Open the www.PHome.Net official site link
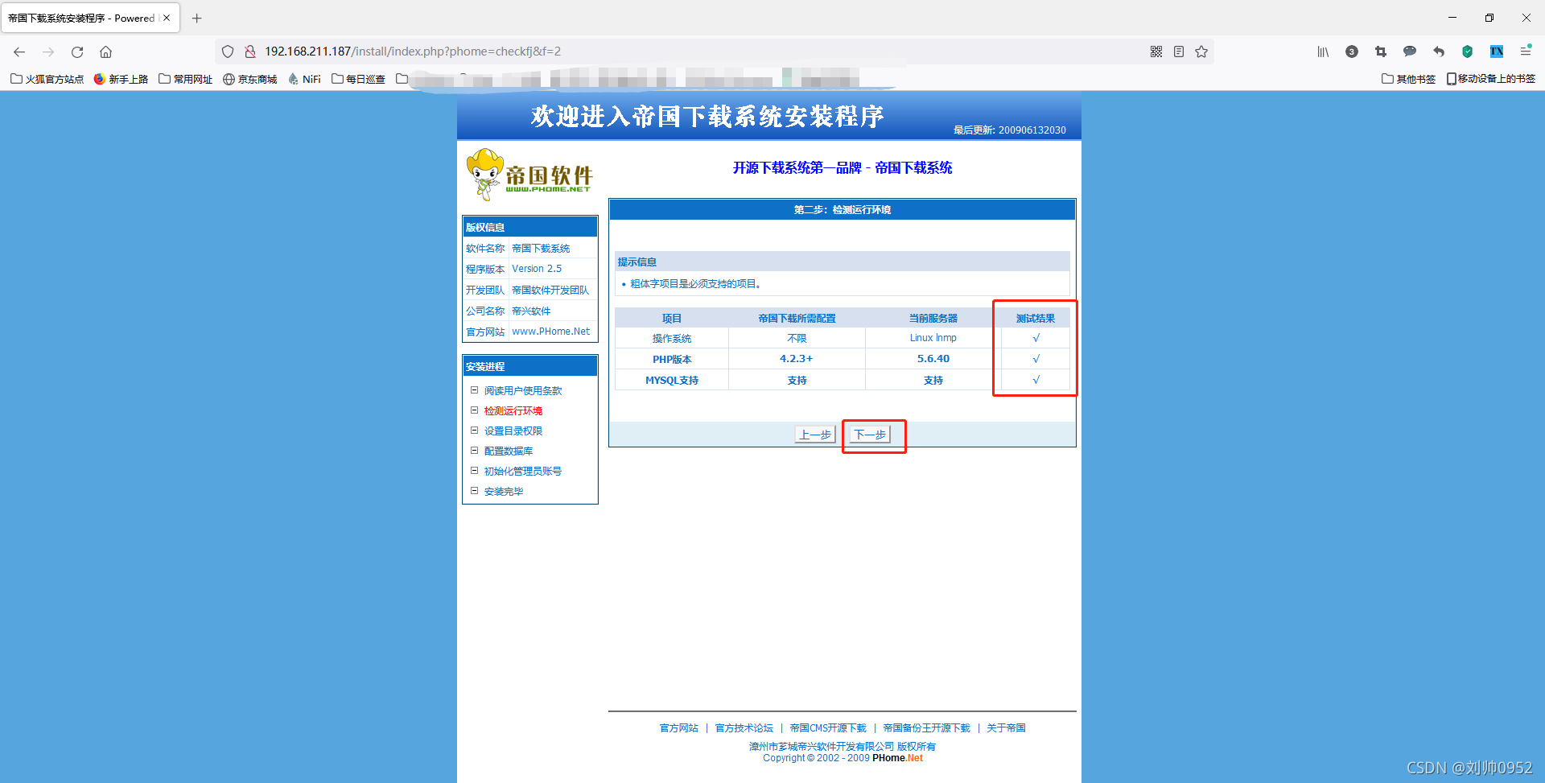 pyautogui.click(x=551, y=332)
